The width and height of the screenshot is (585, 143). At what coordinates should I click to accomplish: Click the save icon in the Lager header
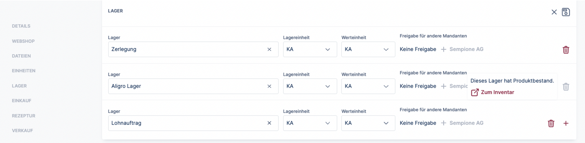tap(566, 12)
